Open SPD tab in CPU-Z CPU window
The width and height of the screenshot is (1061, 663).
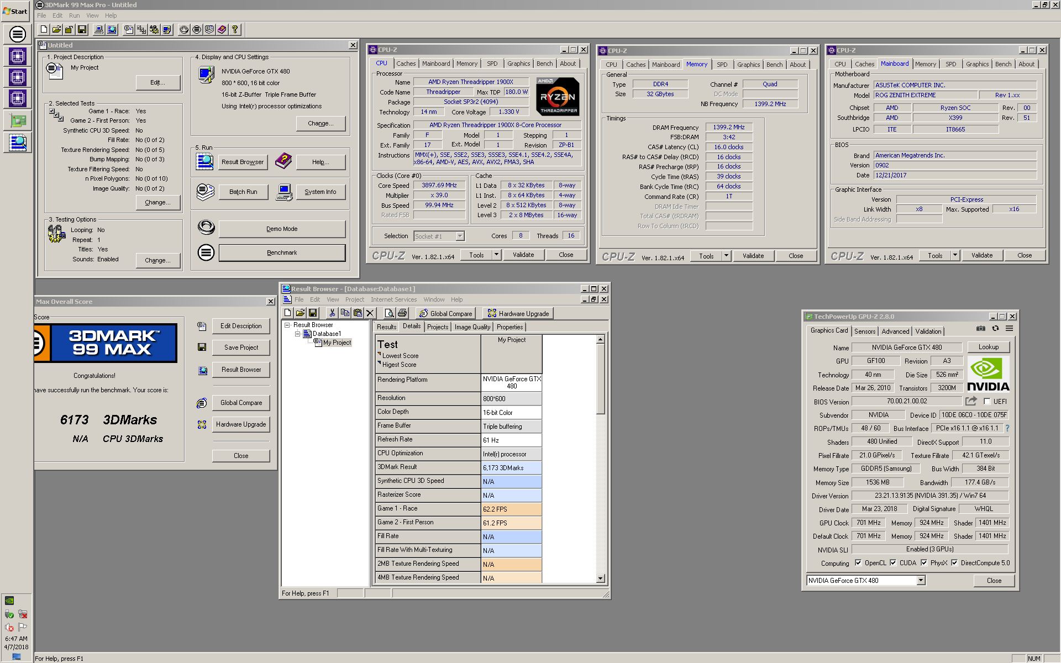(492, 64)
